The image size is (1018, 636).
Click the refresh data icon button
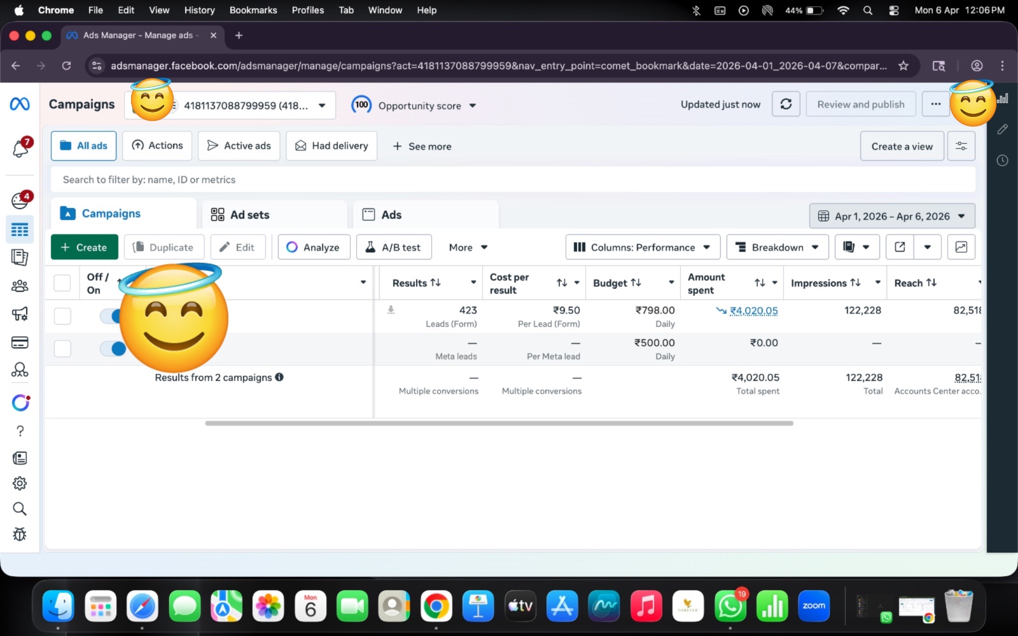(x=786, y=104)
